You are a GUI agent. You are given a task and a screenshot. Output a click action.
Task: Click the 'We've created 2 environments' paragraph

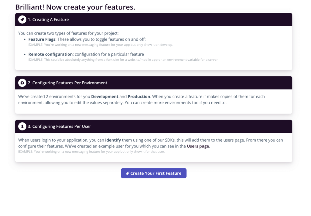click(142, 100)
